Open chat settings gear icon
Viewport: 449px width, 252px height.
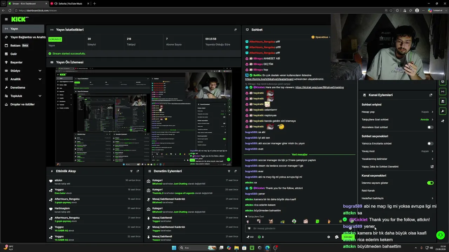coord(329,237)
